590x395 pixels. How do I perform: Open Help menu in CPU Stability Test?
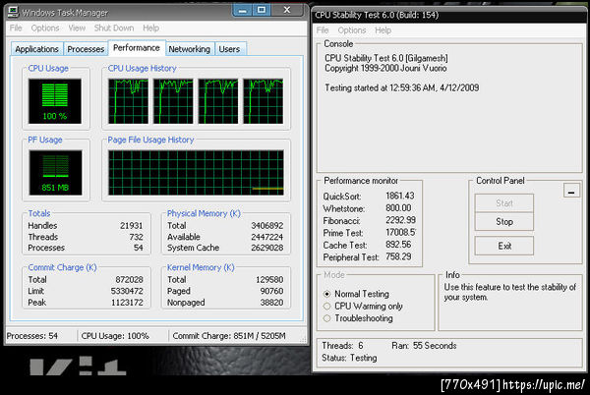tap(383, 30)
